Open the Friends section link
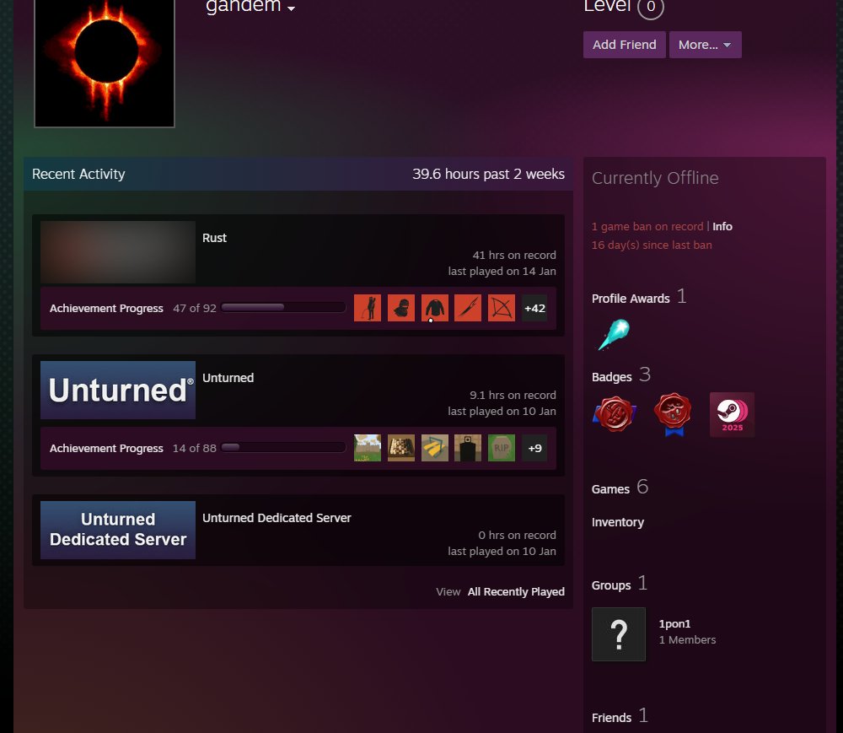The image size is (843, 733). tap(611, 718)
